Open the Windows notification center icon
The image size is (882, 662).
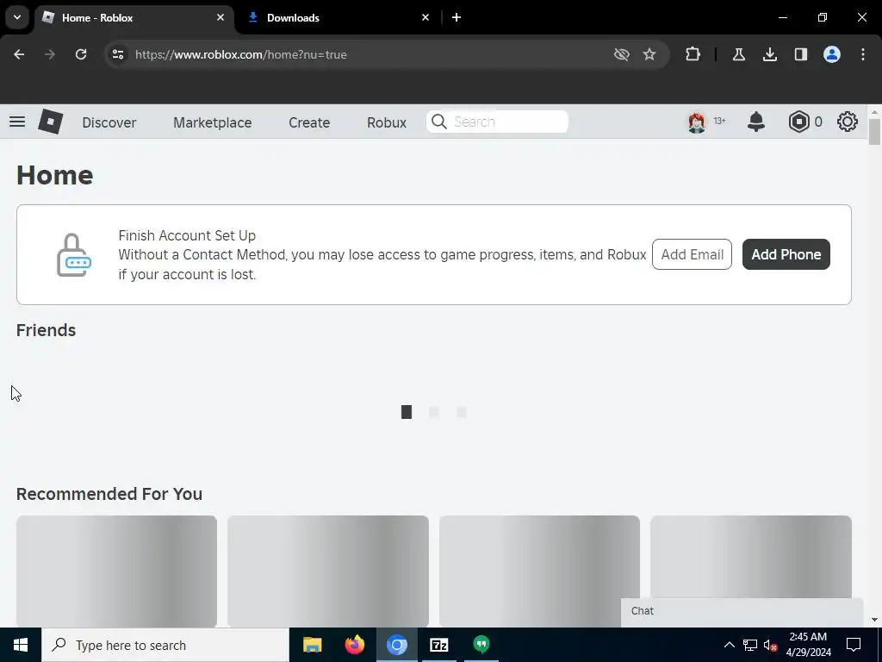[854, 645]
